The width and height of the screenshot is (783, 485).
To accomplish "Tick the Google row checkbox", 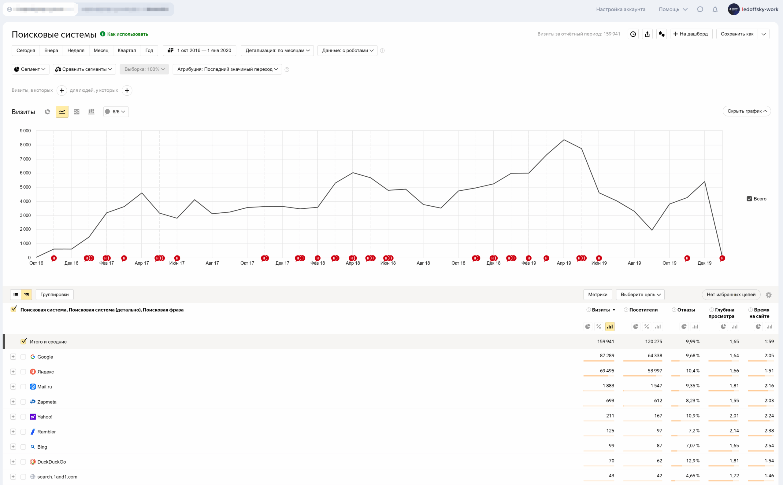I will (23, 357).
